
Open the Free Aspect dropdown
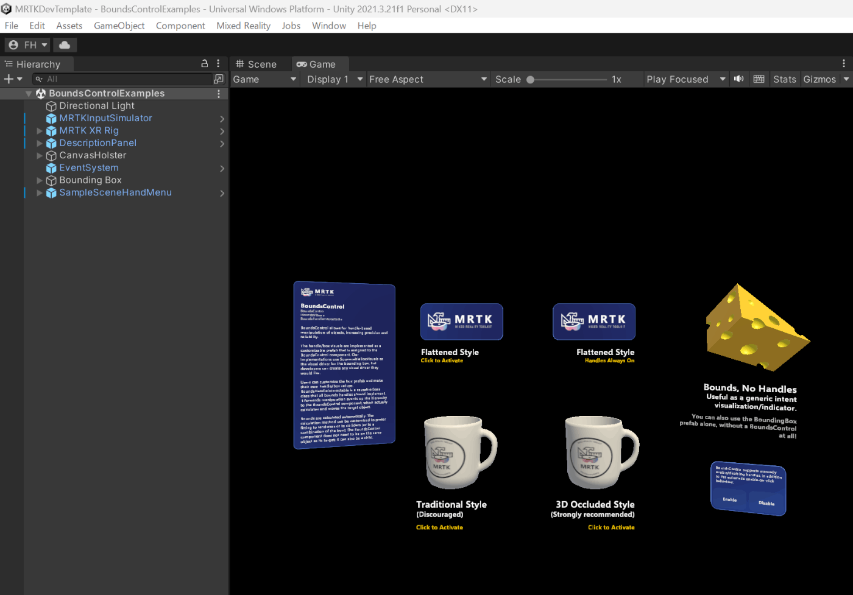(x=428, y=79)
